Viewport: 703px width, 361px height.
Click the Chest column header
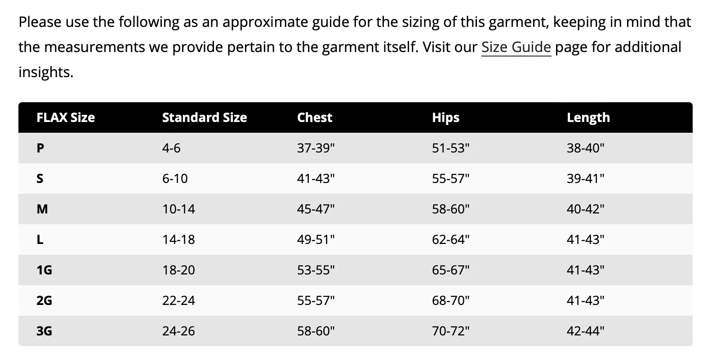315,117
